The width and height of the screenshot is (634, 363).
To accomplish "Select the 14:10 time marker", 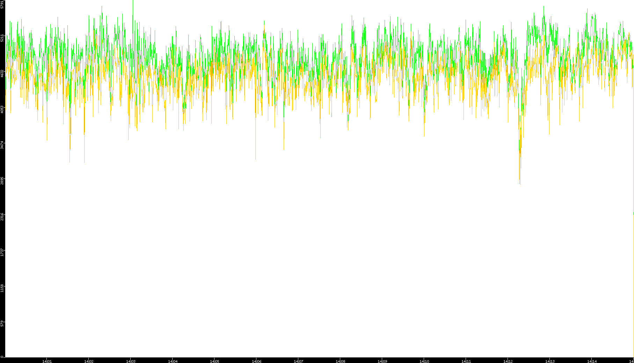I will [424, 361].
